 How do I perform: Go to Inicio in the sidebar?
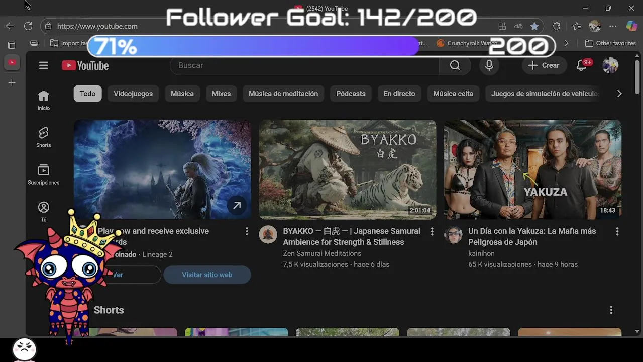44,100
